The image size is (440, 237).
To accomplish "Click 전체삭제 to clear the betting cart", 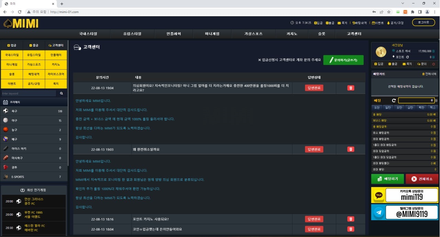I will pos(429,74).
